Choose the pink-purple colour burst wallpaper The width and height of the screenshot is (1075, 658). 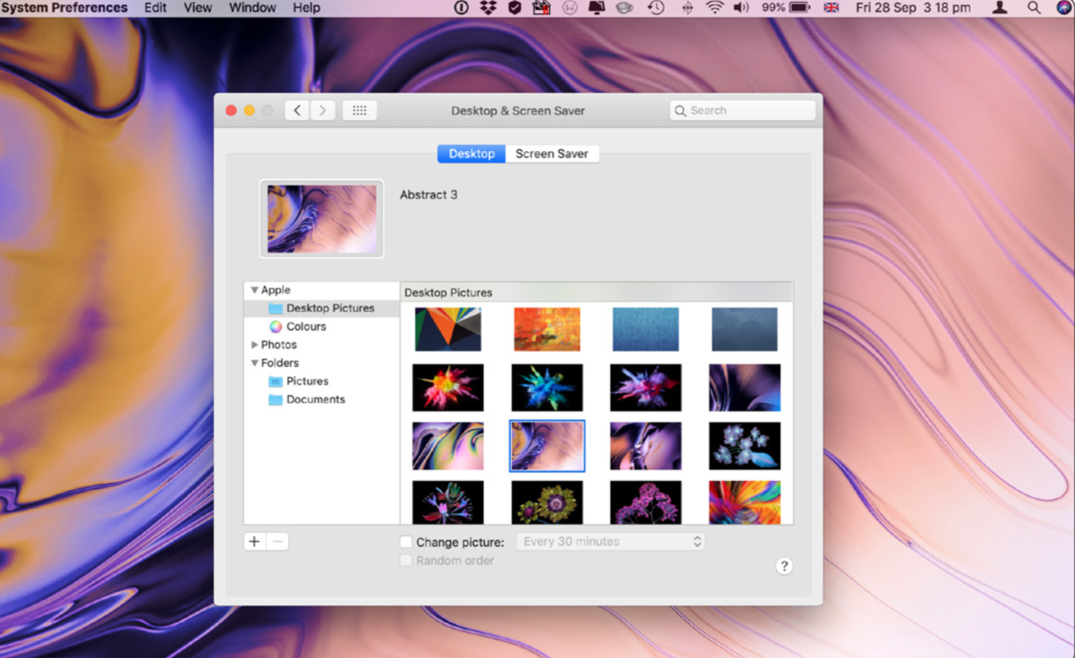click(646, 388)
